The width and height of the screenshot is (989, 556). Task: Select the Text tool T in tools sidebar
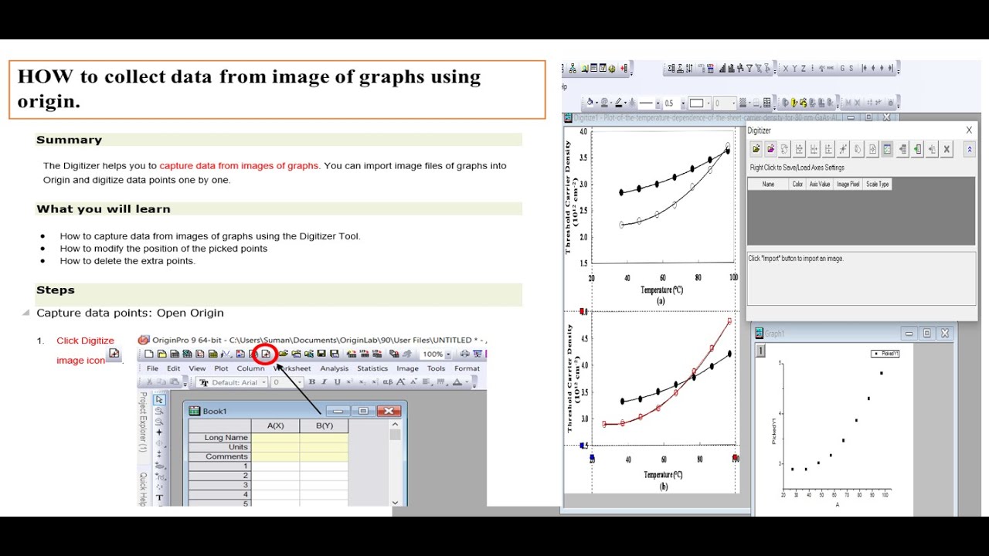[x=159, y=497]
